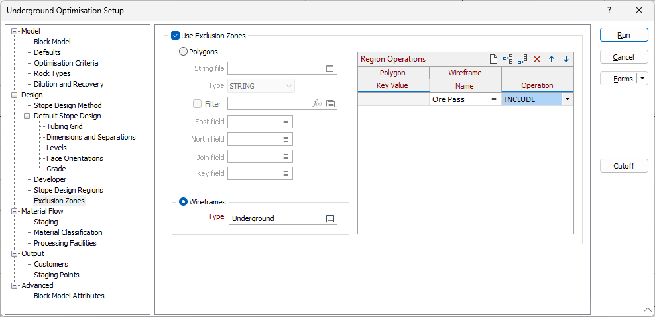
Task: Uncheck Use Exclusion Zones
Action: click(176, 36)
